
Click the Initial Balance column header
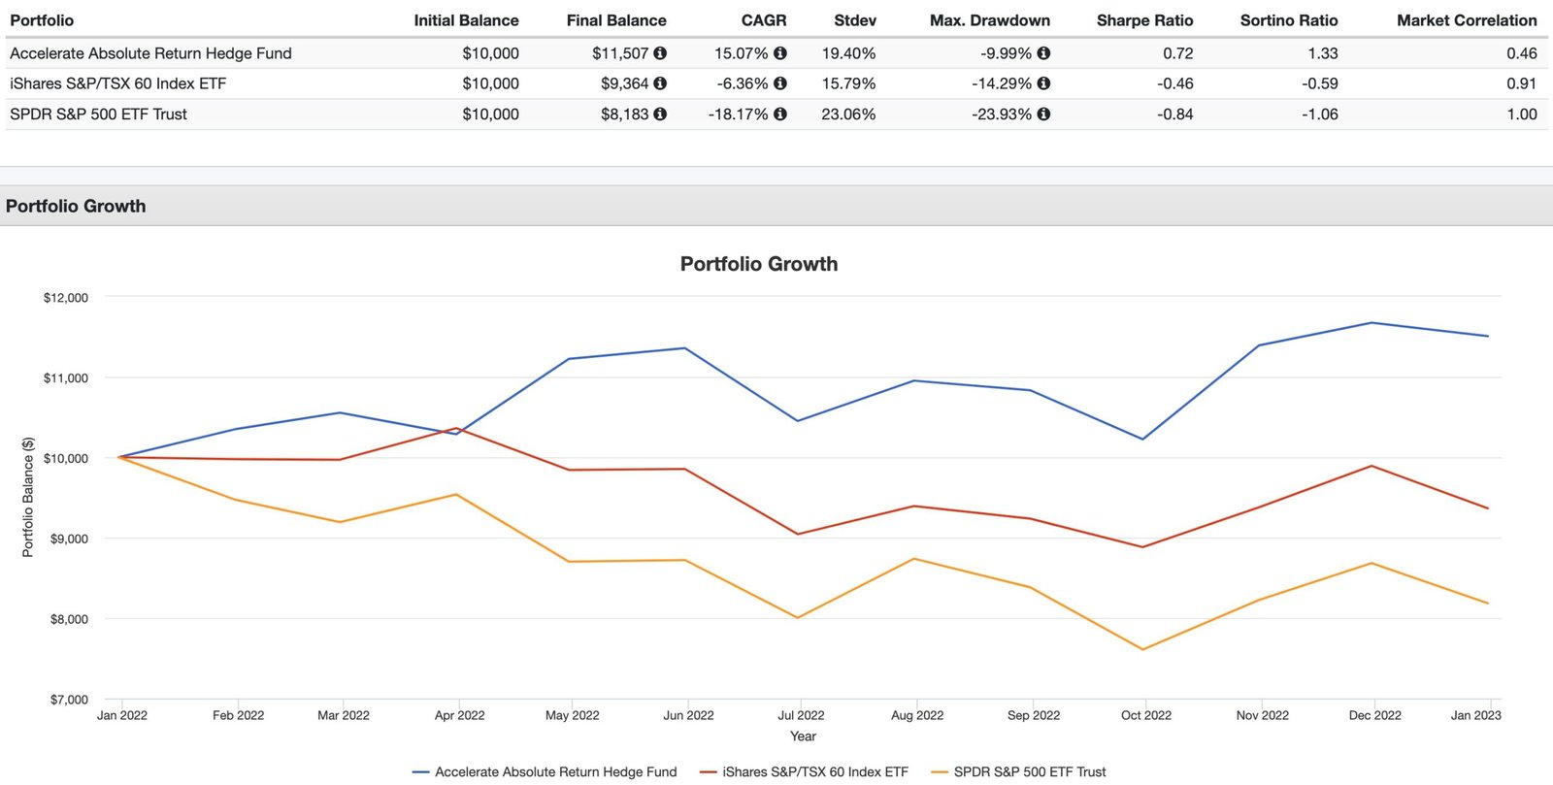click(466, 20)
